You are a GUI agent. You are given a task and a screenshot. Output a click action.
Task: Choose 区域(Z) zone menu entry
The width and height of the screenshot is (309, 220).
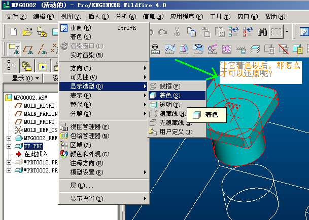(x=104, y=145)
